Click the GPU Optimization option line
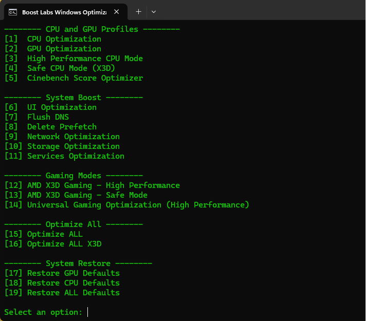 point(53,49)
